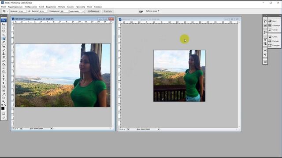Select the Hand tool

click(4, 98)
